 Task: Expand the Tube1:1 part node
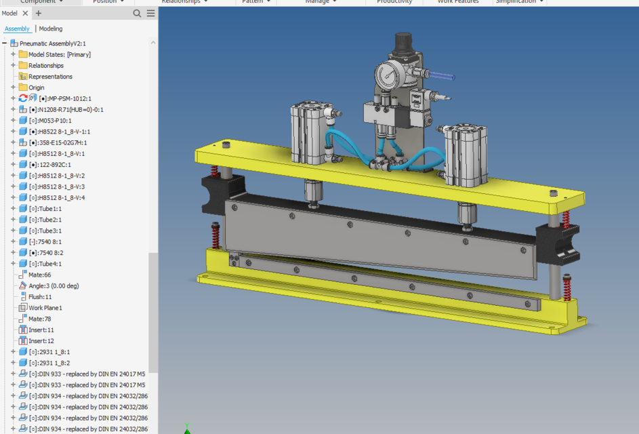pos(12,208)
